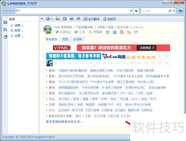186x141 pixels.
Task: Collapse the side panel with « button
Action: pos(42,19)
